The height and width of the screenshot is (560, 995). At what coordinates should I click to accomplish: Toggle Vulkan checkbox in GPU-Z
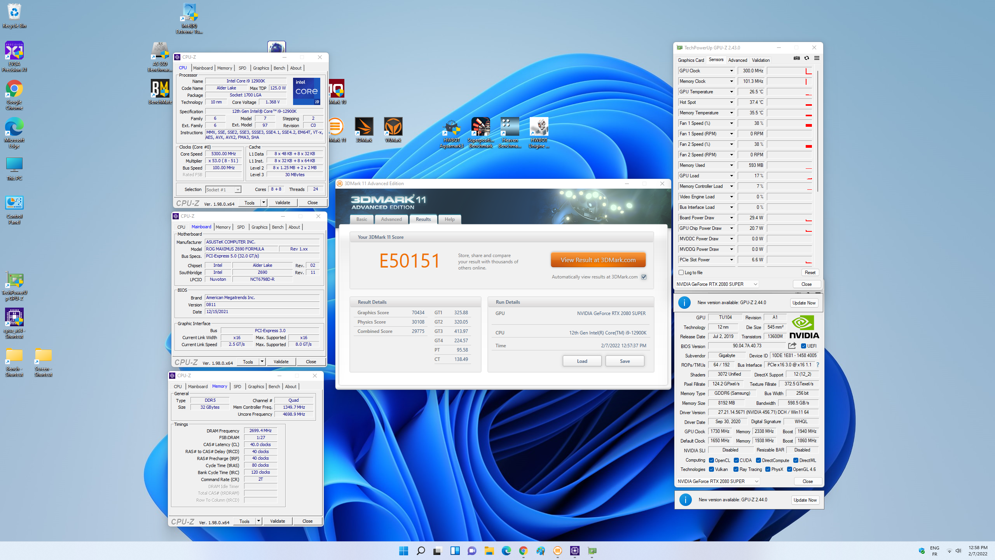(711, 469)
